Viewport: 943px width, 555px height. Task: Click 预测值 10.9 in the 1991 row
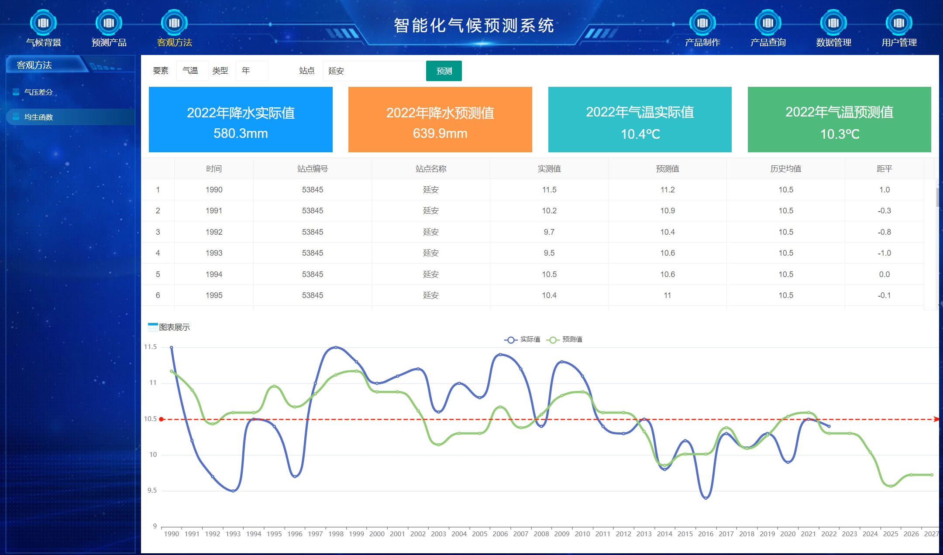pyautogui.click(x=668, y=211)
